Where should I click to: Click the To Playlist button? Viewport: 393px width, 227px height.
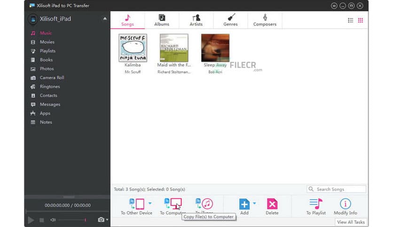(x=316, y=207)
